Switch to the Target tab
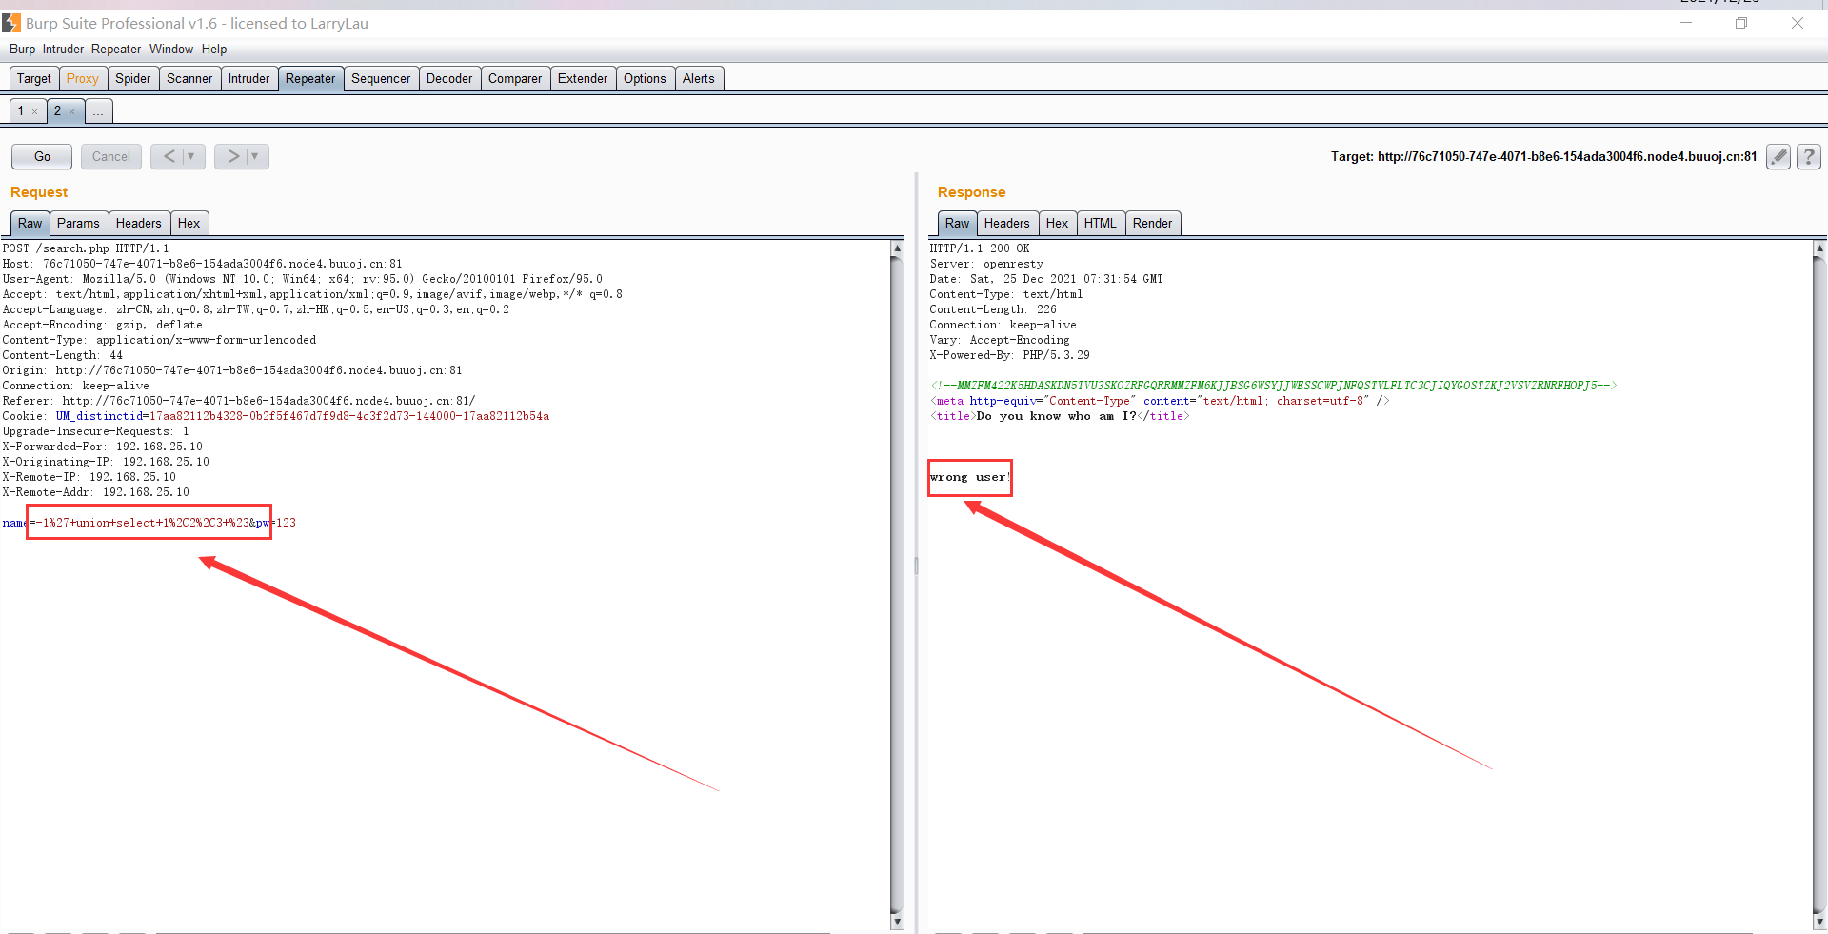The image size is (1828, 934). tap(33, 79)
